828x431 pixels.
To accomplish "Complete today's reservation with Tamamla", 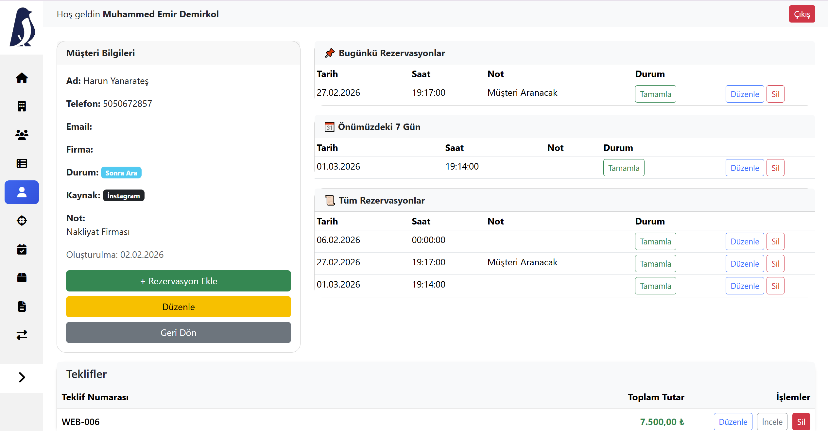I will pos(655,94).
